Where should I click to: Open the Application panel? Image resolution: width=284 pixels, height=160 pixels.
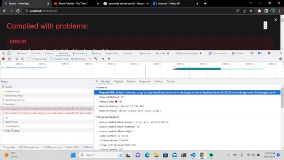(112, 53)
